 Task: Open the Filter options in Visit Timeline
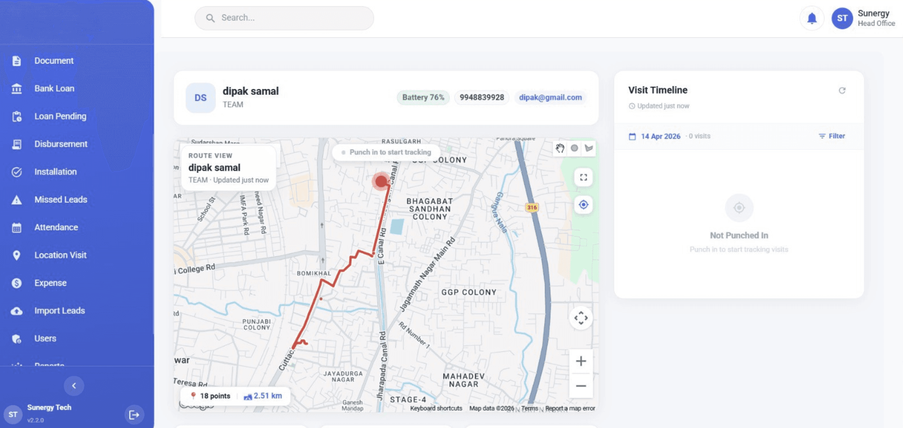pos(831,136)
